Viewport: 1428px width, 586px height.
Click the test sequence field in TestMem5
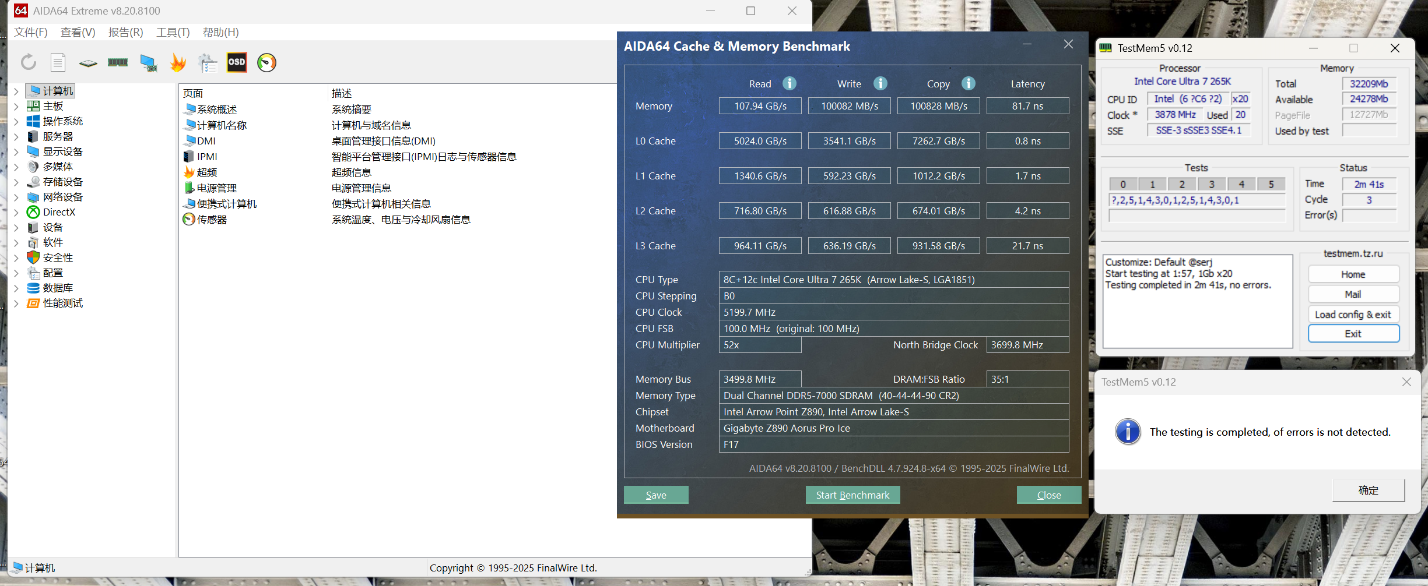(x=1197, y=200)
